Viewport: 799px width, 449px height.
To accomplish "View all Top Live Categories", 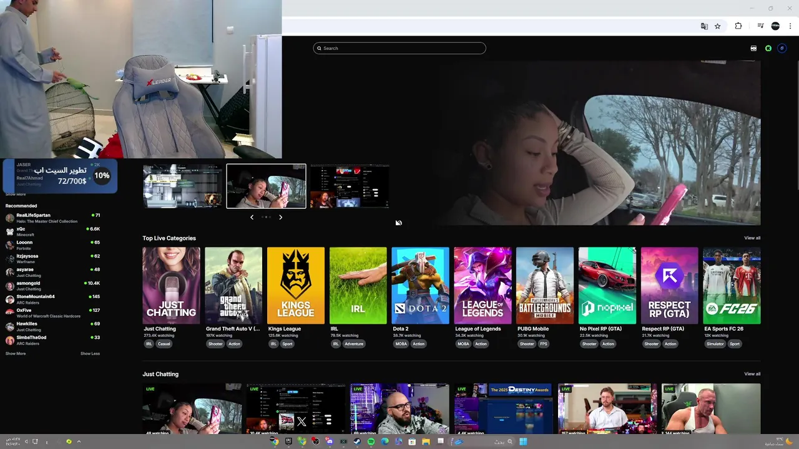I will 752,238.
